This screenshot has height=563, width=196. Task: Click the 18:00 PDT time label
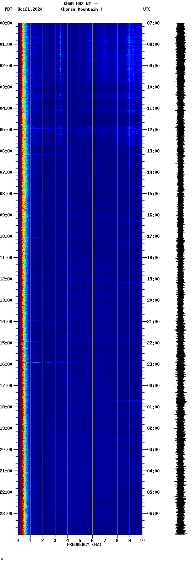6,407
